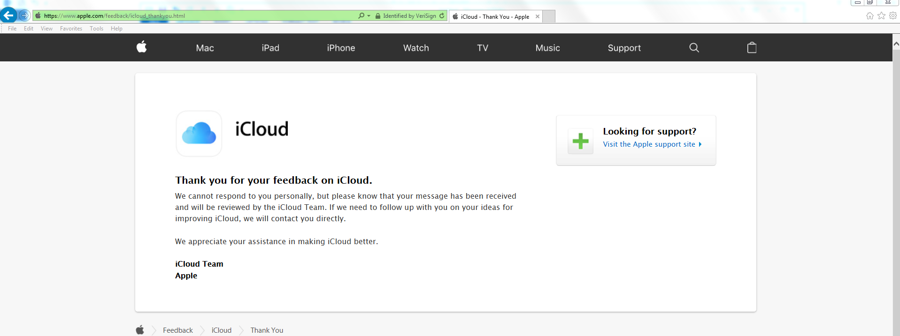Click the iCloud Team signature text

point(199,264)
